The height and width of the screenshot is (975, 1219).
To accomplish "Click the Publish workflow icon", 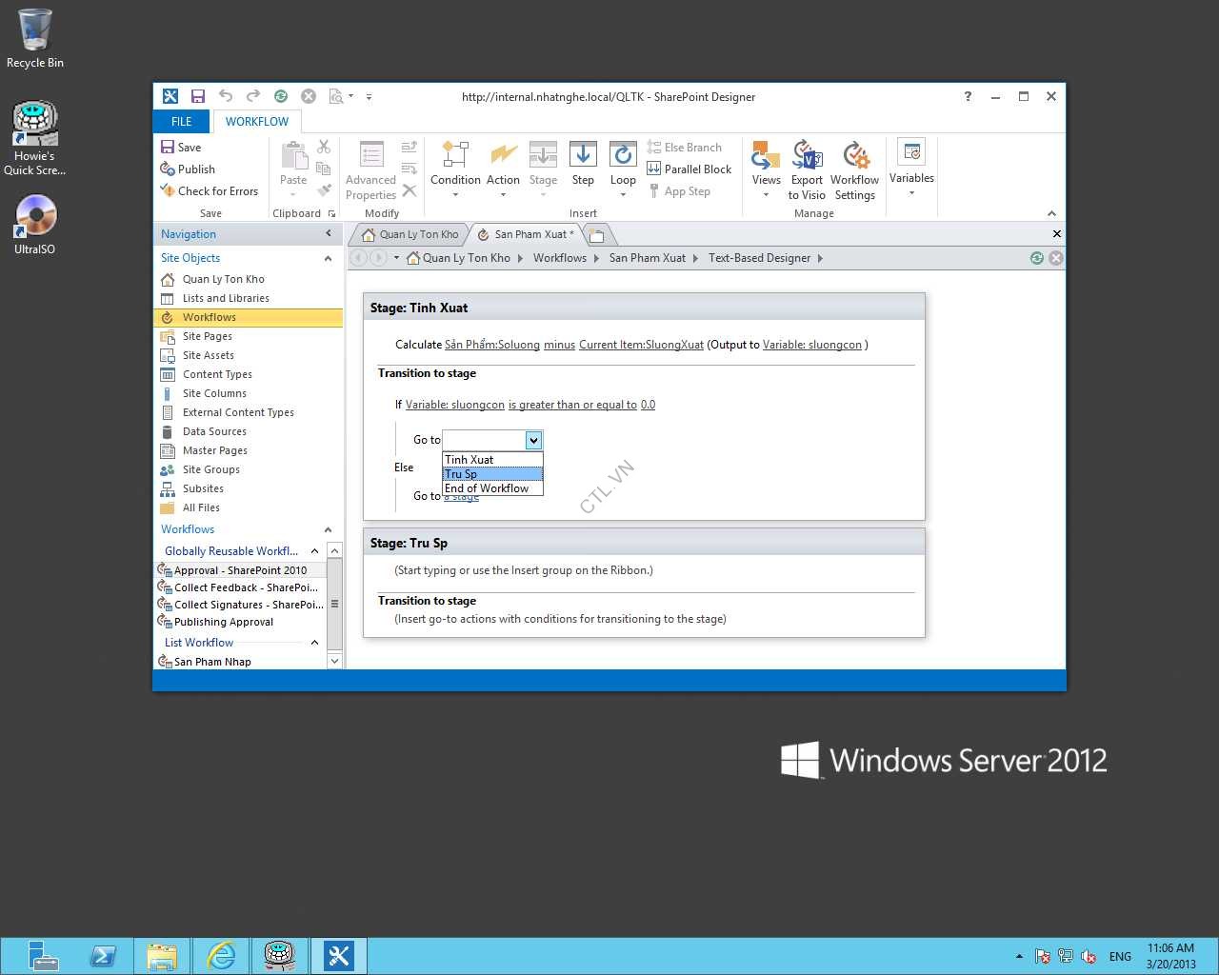I will pos(168,169).
